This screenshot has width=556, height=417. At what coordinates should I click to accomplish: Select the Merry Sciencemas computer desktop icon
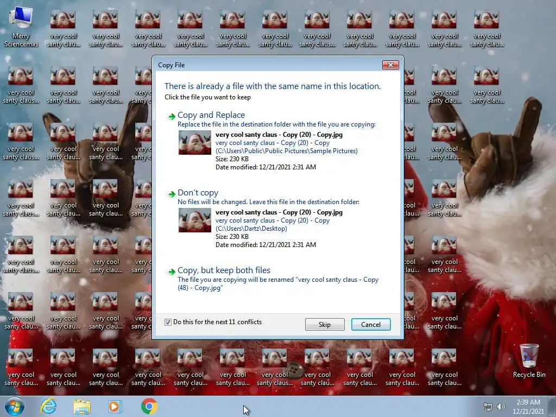[21, 27]
